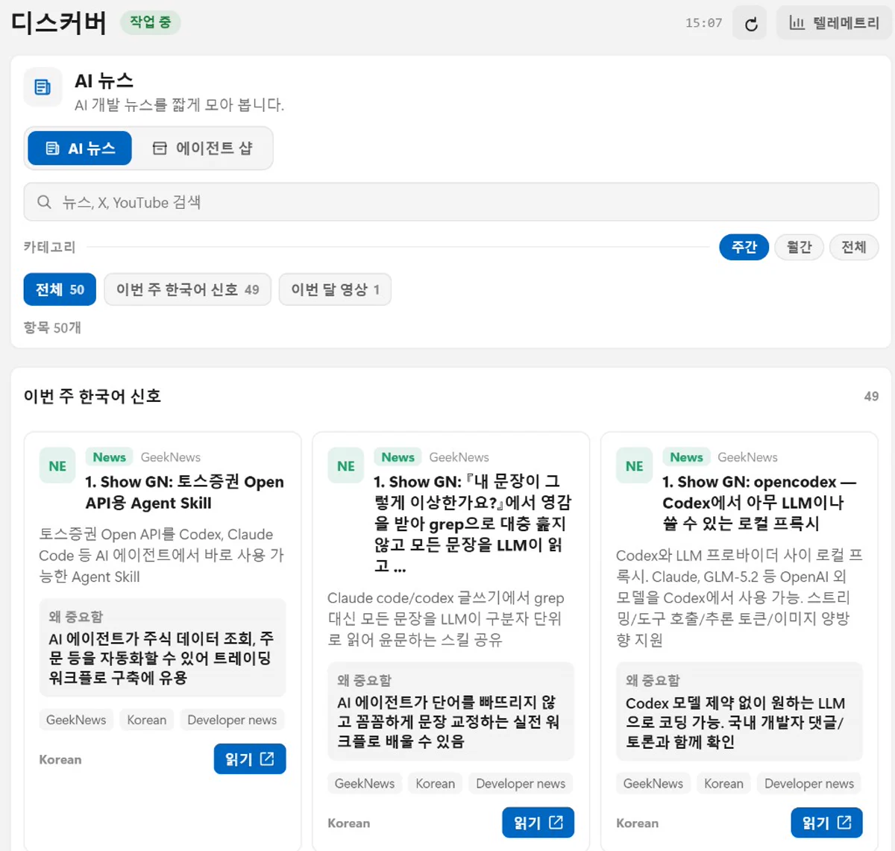Click the 작업 중 status badge

[151, 22]
